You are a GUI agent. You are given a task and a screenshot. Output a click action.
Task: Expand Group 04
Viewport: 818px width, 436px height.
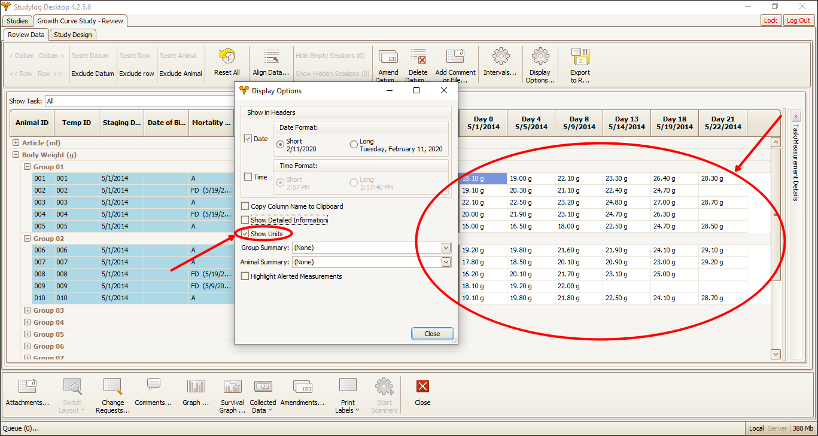click(28, 322)
